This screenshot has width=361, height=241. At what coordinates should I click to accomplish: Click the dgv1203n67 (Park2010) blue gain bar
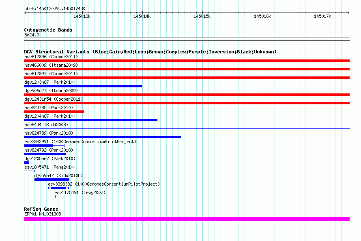tap(83, 86)
